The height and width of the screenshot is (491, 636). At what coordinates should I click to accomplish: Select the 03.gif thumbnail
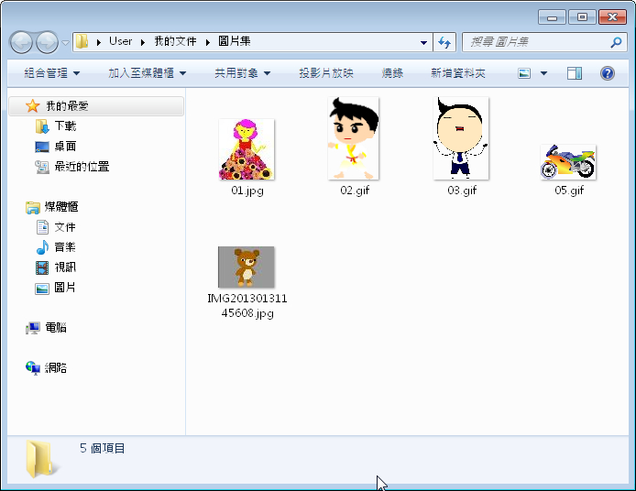point(461,138)
